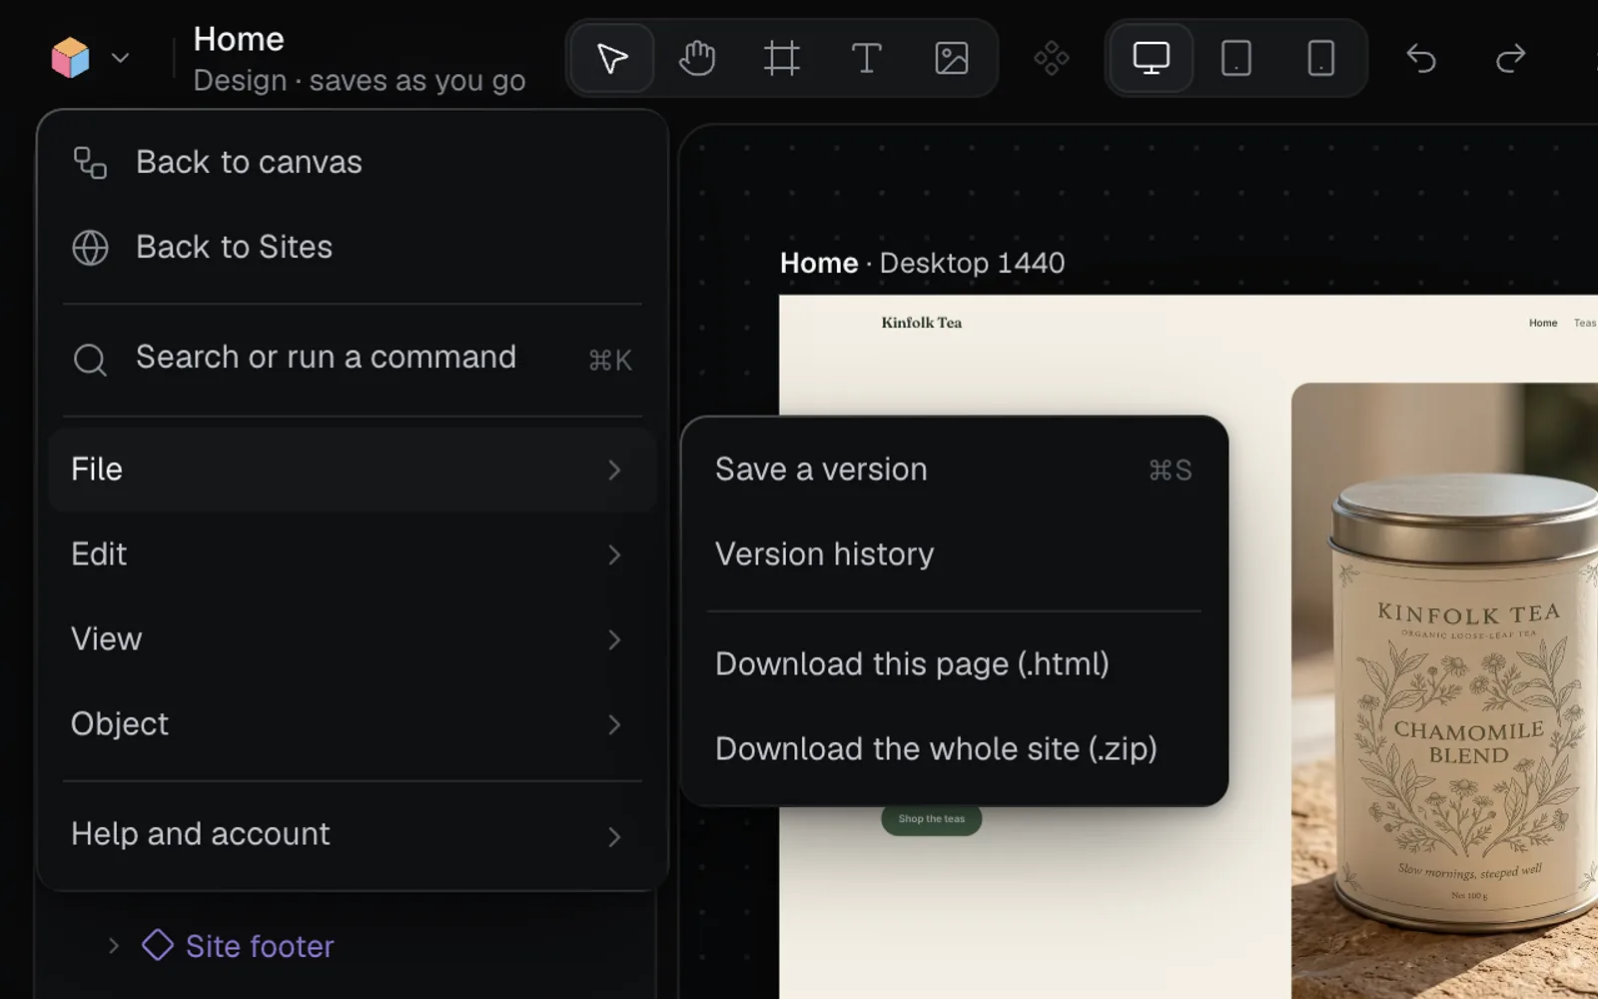Viewport: 1598px width, 999px height.
Task: Switch to Tablet breakpoint view
Action: pyautogui.click(x=1236, y=58)
